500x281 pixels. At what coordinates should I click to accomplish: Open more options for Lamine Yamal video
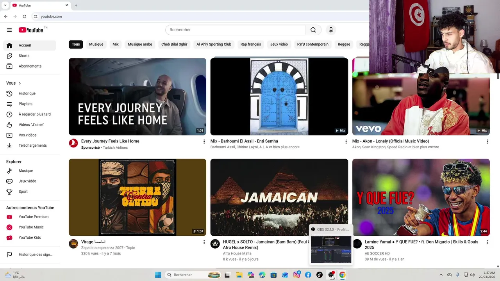[487, 242]
